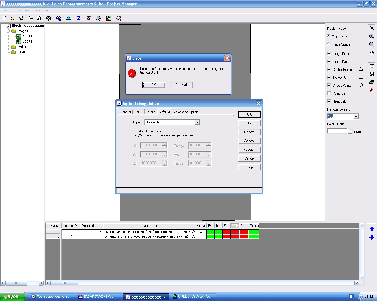Viewport: 377px width, 301px height.
Task: Click the cyan triangle triangulation icon
Action: 68,18
